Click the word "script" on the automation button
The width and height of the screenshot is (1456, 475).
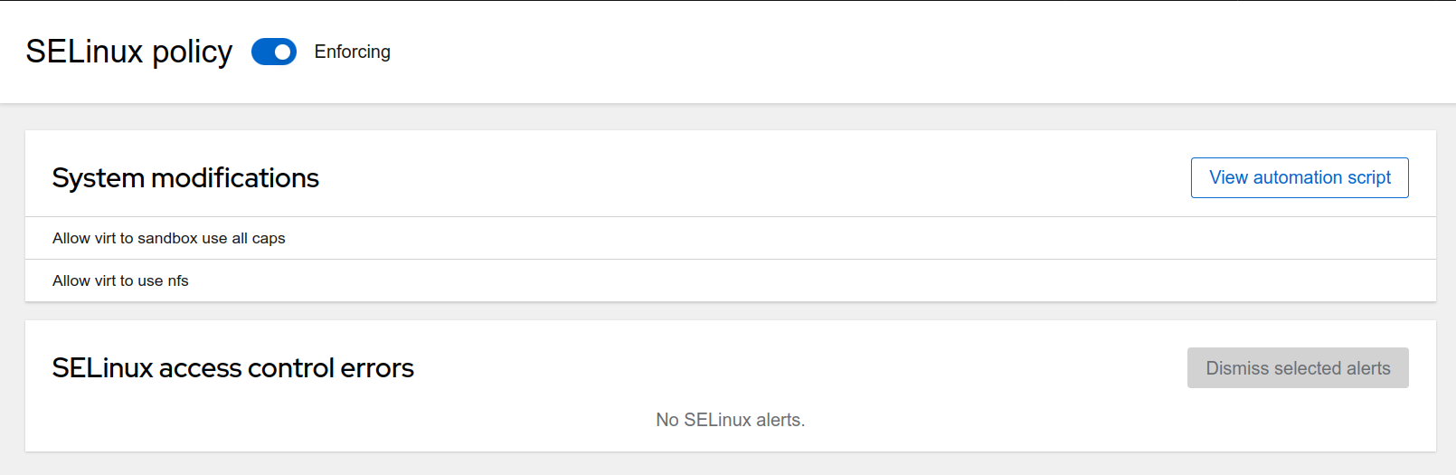[1368, 177]
